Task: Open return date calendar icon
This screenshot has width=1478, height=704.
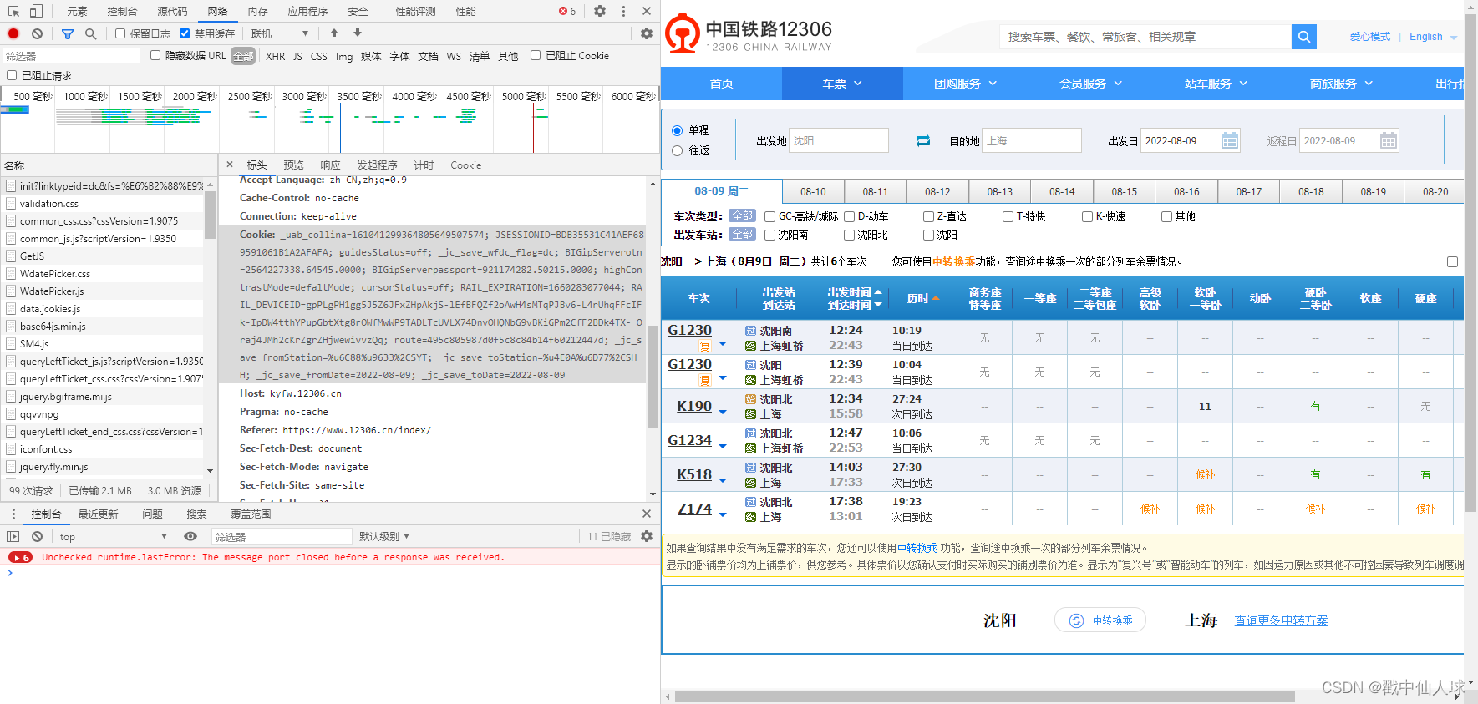Action: click(1389, 140)
